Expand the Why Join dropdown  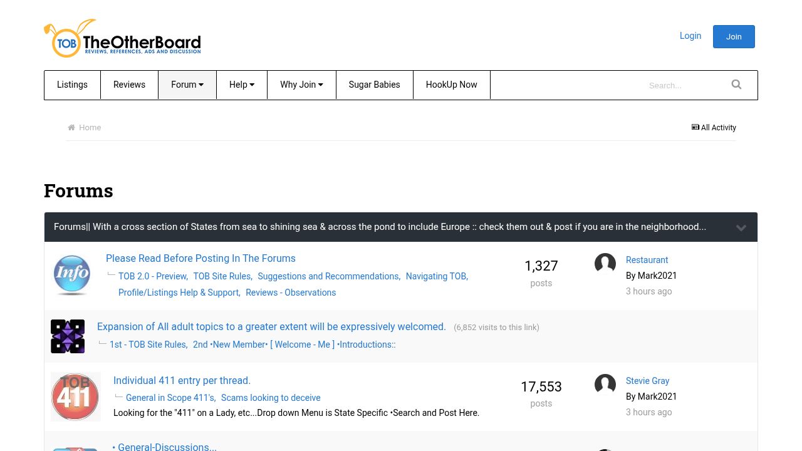[301, 85]
